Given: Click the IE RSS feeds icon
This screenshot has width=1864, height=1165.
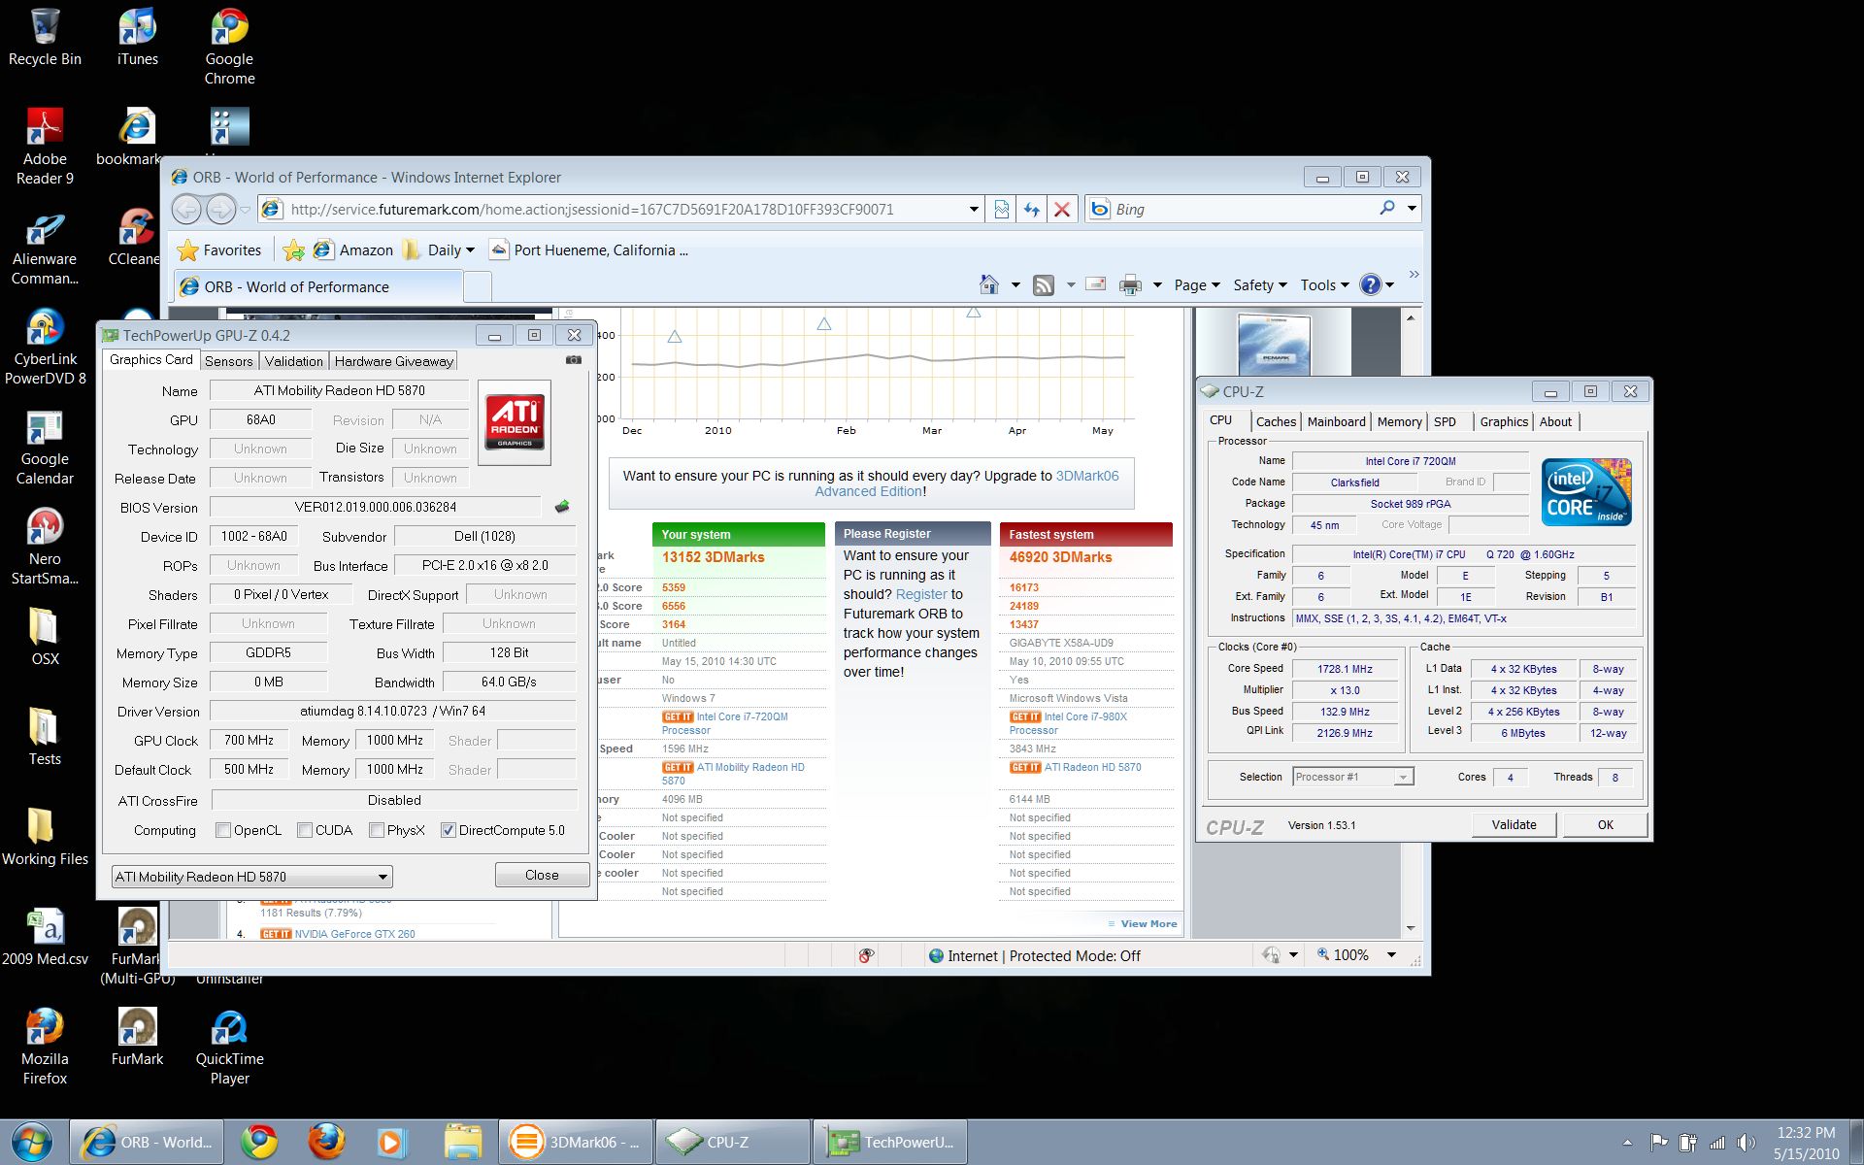Looking at the screenshot, I should tap(1043, 284).
